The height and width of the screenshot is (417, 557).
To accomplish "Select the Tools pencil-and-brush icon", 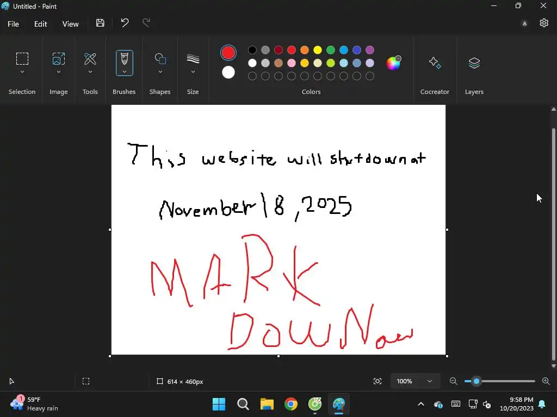I will click(90, 59).
